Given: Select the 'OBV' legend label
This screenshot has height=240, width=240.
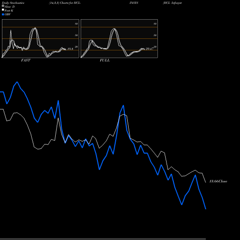Looking at the screenshot, I should coord(8,14).
